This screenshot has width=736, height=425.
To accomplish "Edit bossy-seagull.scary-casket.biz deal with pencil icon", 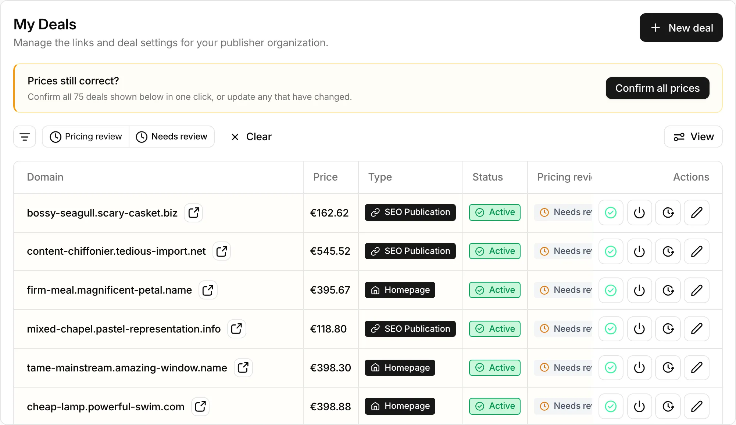I will 697,212.
